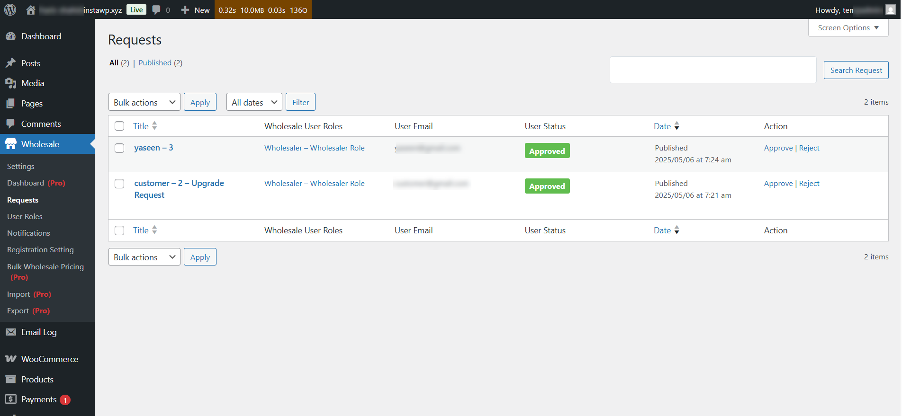Open the yaseen – 3 title link

[153, 148]
